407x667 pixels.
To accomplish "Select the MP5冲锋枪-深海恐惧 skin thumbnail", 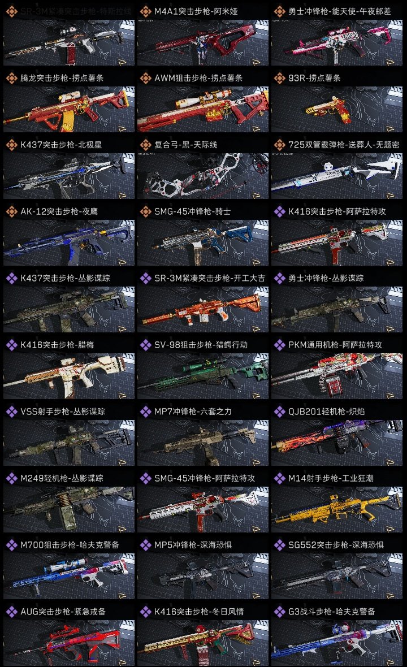I will [203, 577].
